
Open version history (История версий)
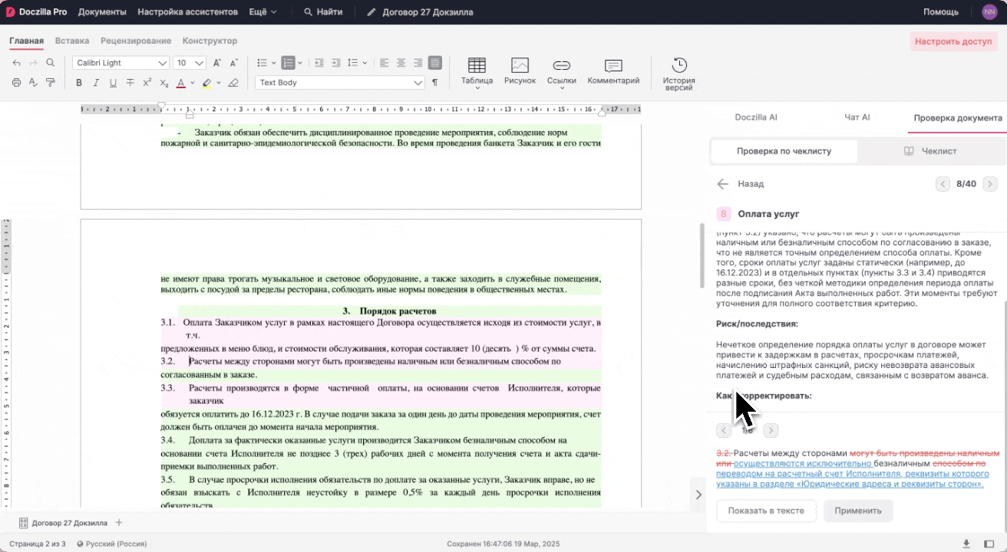[x=679, y=74]
